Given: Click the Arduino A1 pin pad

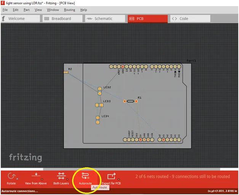Looking at the screenshot, I should pyautogui.click(x=164, y=139).
